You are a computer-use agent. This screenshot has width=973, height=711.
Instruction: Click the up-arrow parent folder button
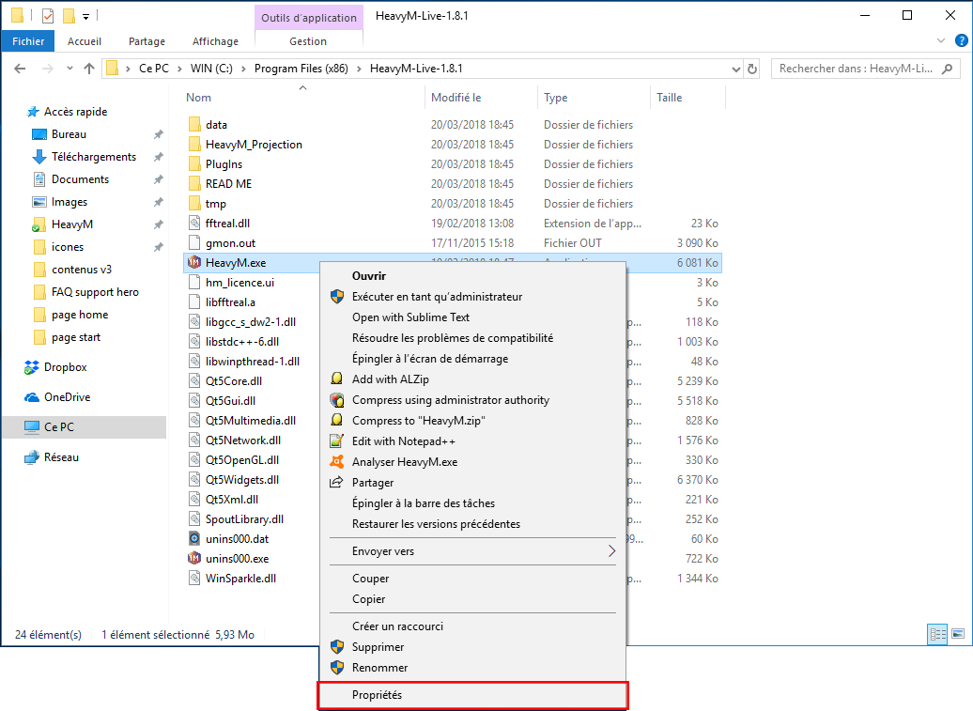[x=89, y=69]
